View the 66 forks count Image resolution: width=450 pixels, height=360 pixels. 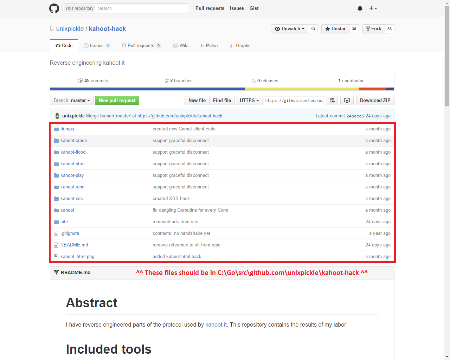point(390,29)
